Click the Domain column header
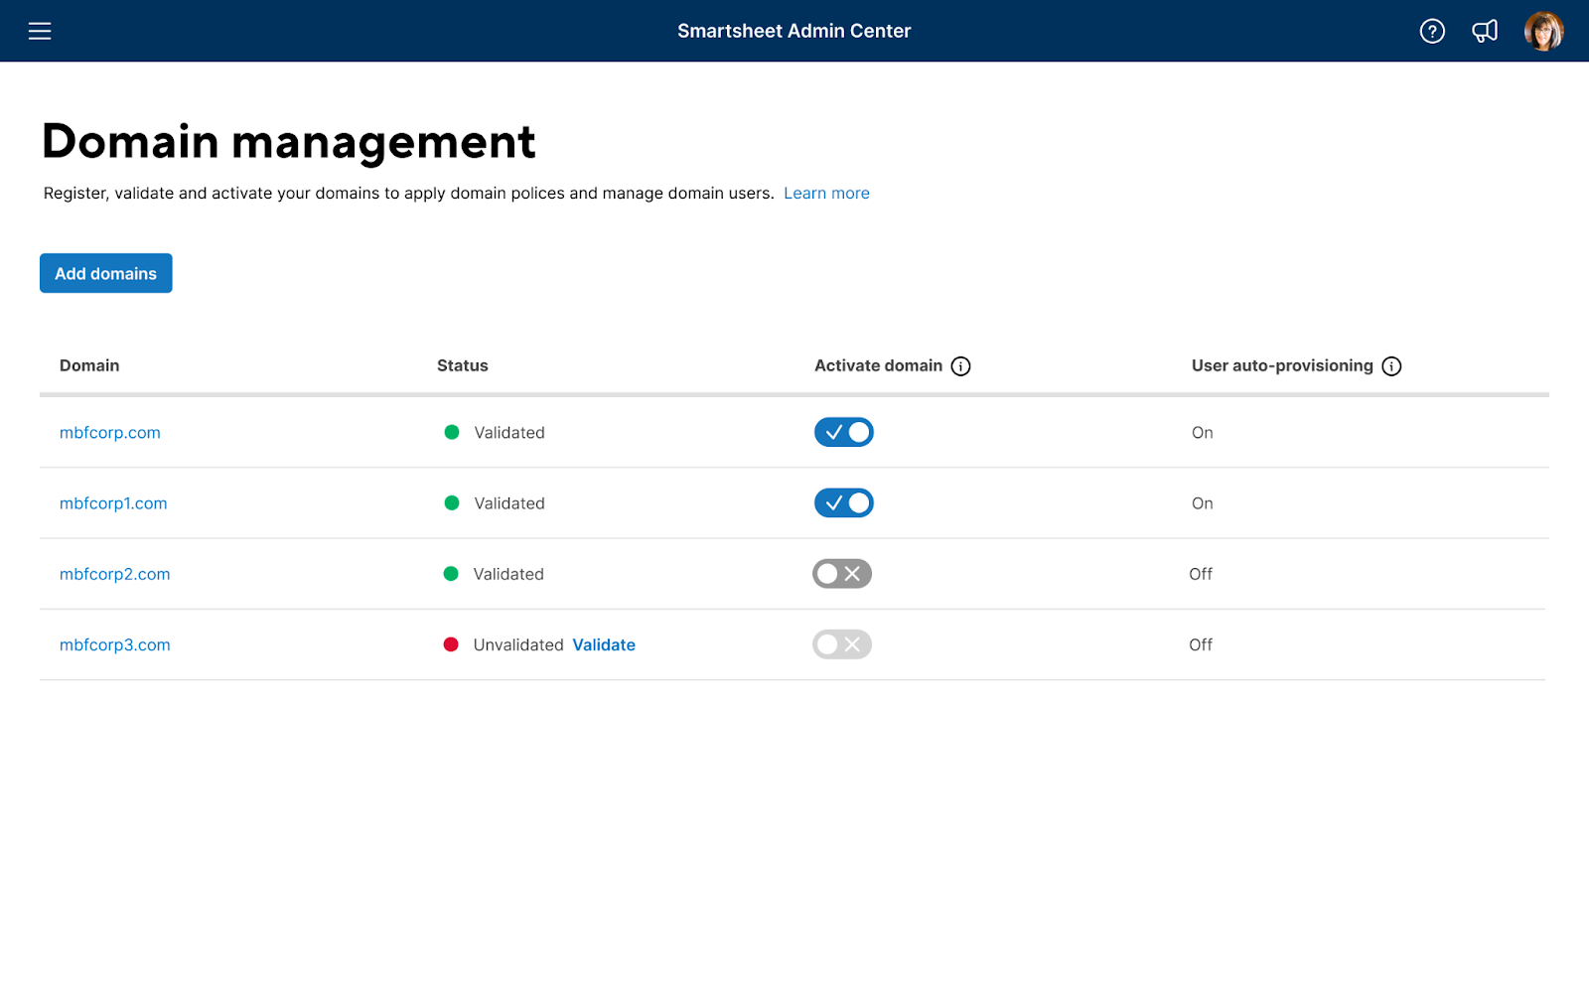1589x987 pixels. point(88,365)
